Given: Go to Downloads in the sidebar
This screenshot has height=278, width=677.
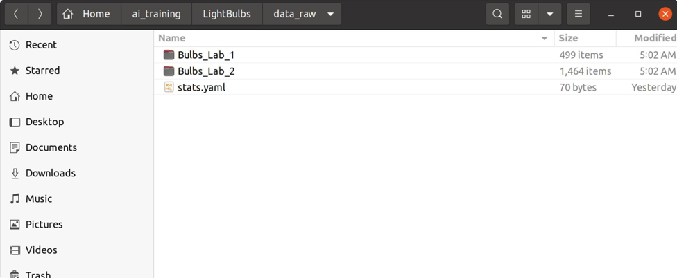Looking at the screenshot, I should click(x=50, y=173).
